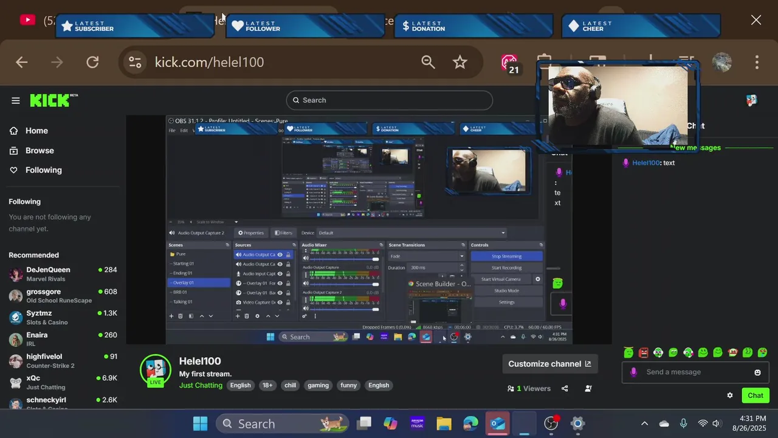This screenshot has height=438, width=778.
Task: Go back with the browser back arrow
Action: [22, 62]
